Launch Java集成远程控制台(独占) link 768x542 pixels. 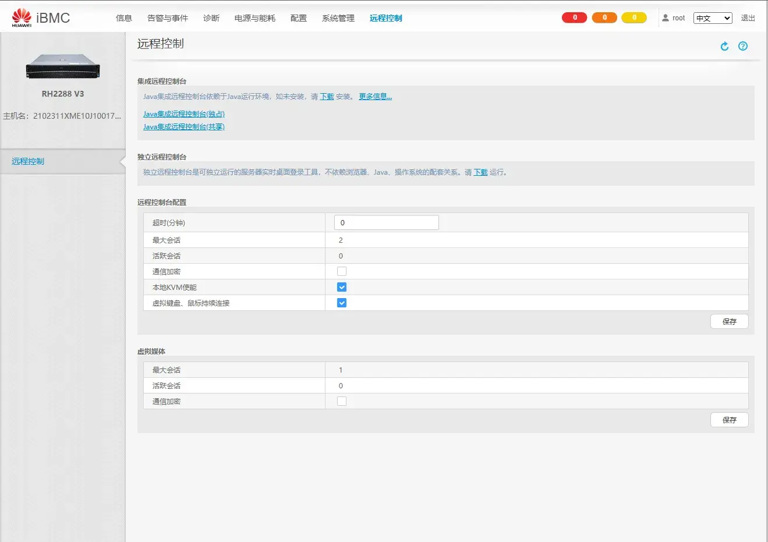tap(184, 114)
